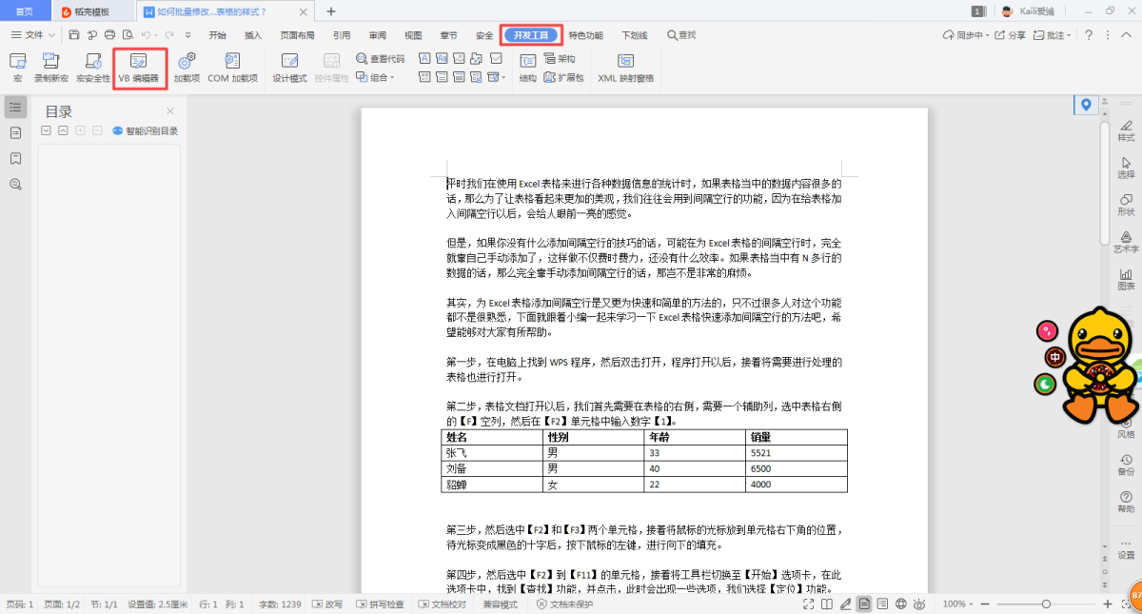The image size is (1142, 614).
Task: Click 样式 icon in right sidebar
Action: tap(1126, 130)
